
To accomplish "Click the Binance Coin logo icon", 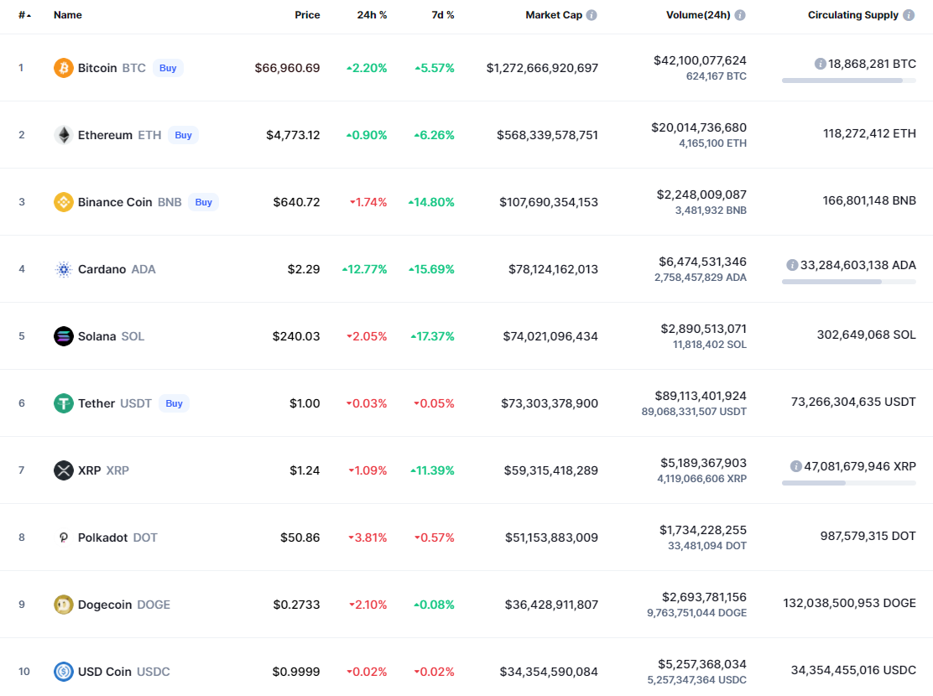I will [x=64, y=202].
